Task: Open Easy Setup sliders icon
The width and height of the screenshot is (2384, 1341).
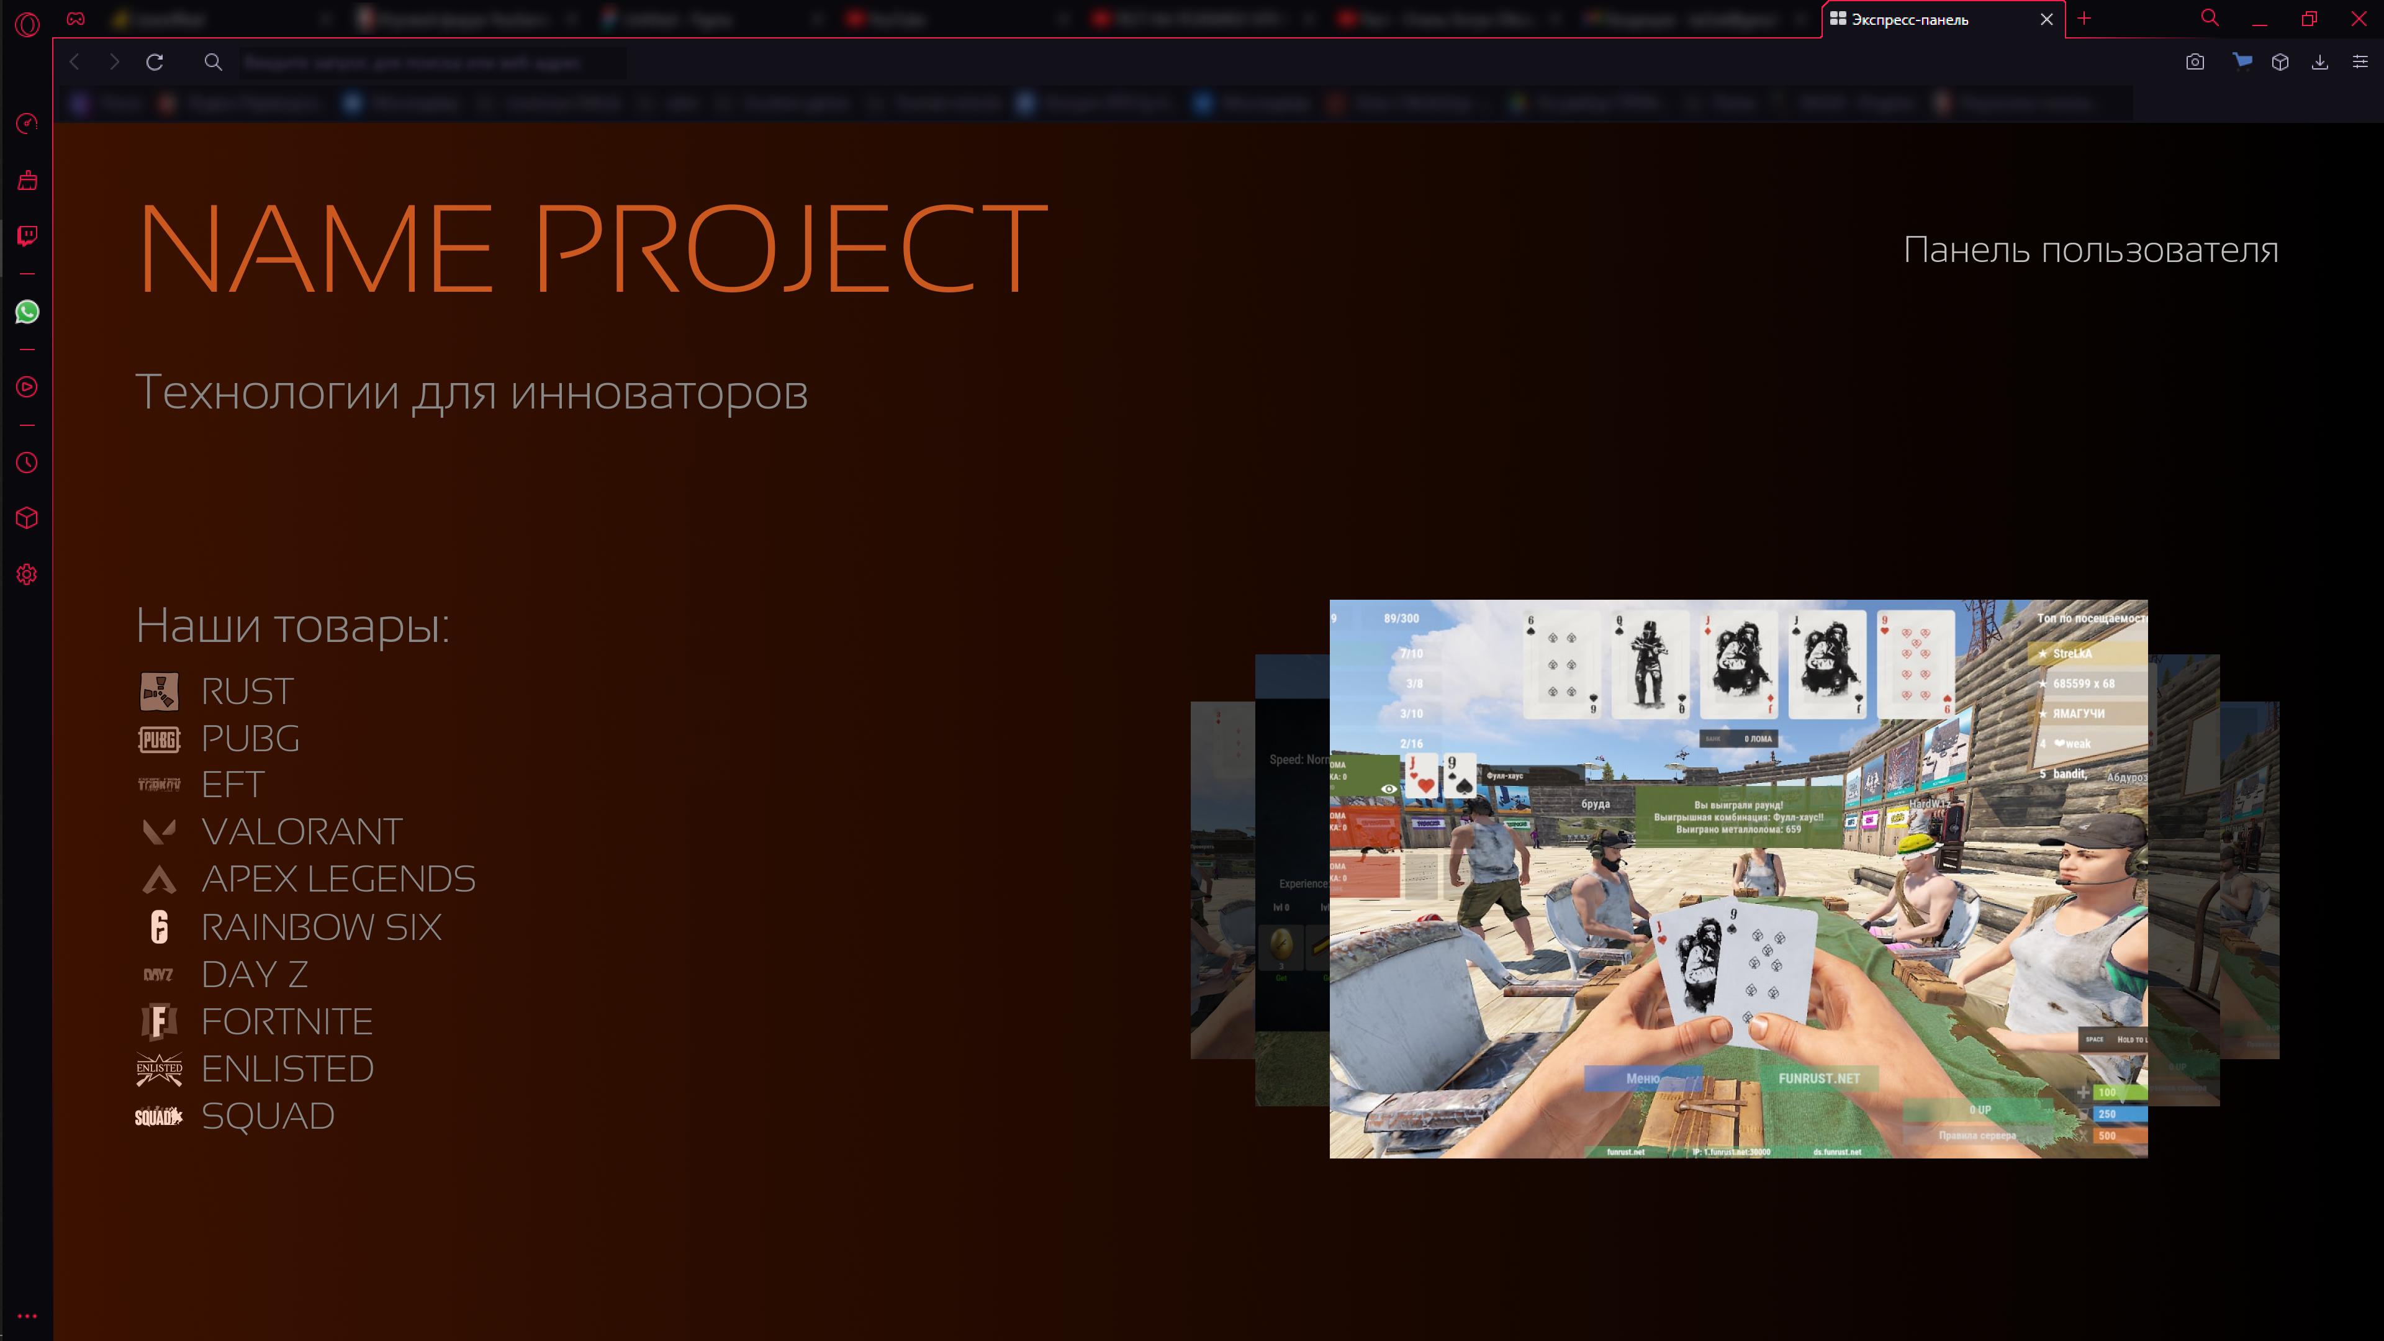Action: [2360, 62]
